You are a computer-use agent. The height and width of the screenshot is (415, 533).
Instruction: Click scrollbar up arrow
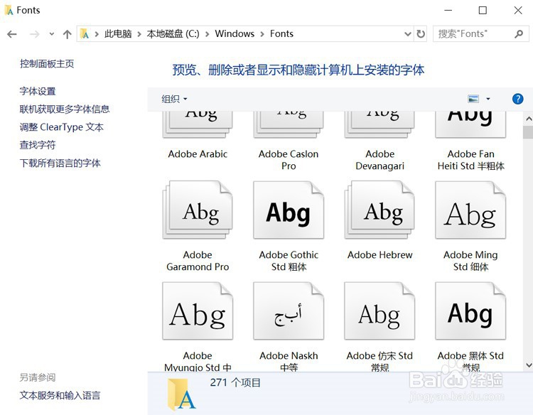point(528,119)
